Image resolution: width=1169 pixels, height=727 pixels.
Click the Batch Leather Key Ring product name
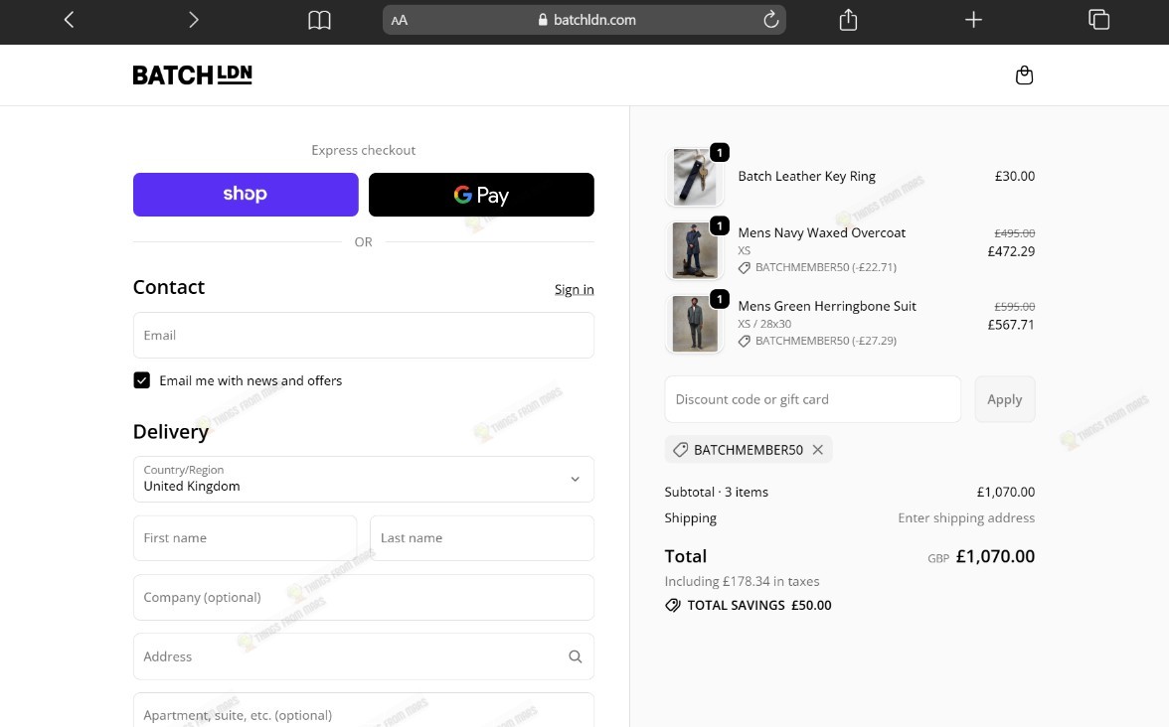[x=807, y=177]
